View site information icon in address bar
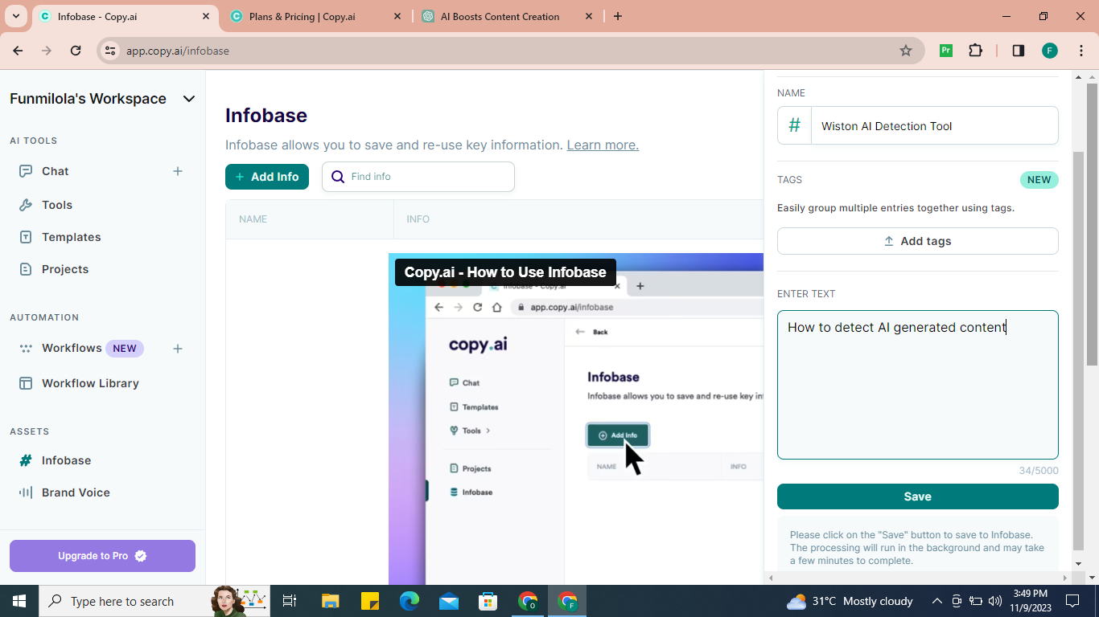Image resolution: width=1099 pixels, height=617 pixels. (x=111, y=51)
